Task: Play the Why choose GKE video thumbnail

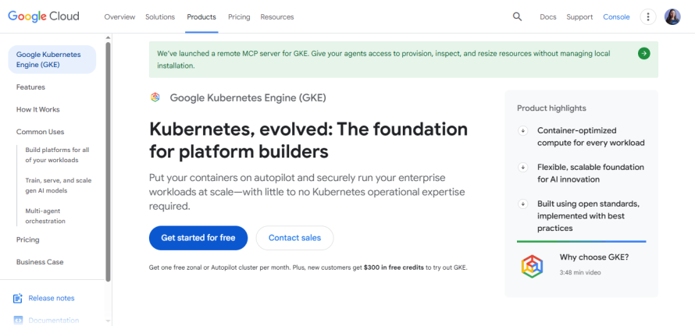Action: [533, 266]
